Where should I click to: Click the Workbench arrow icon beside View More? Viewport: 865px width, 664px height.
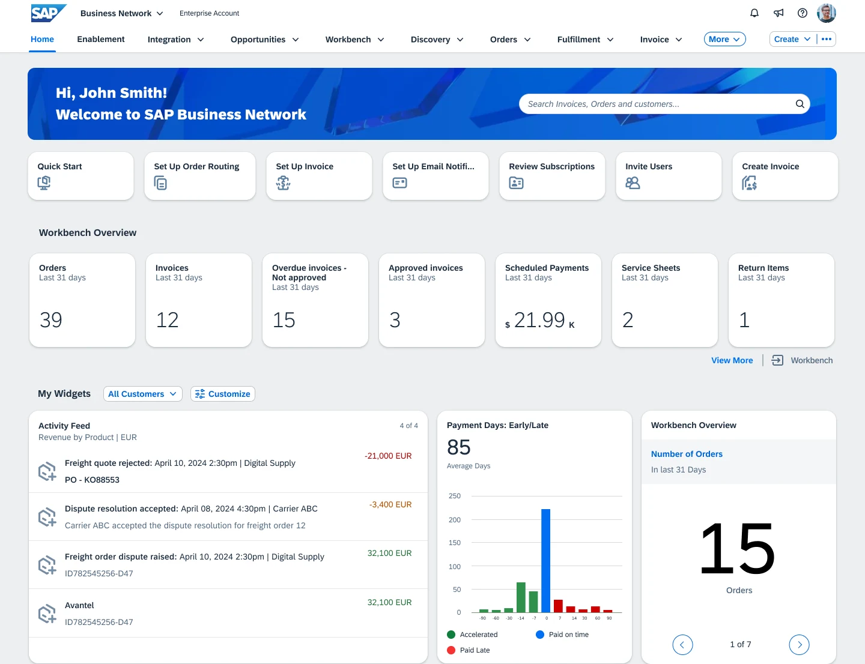(777, 360)
